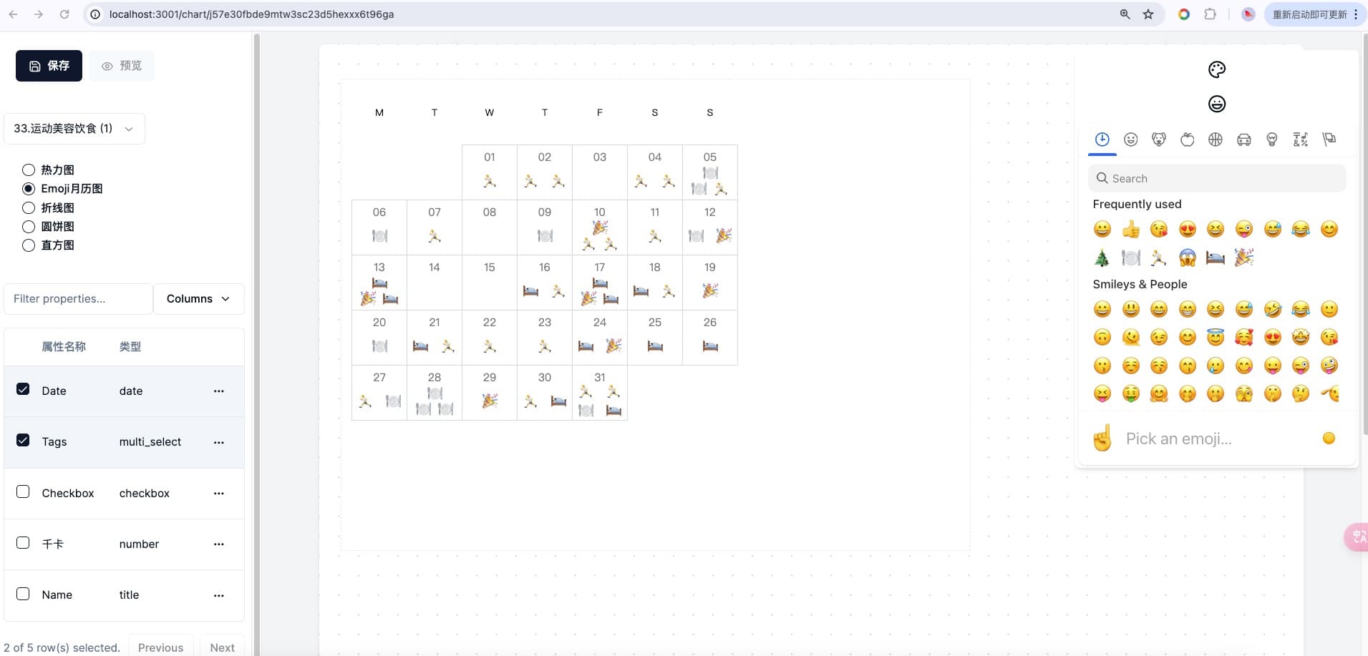1368x656 pixels.
Task: Open the more options for Date row
Action: pyautogui.click(x=218, y=391)
